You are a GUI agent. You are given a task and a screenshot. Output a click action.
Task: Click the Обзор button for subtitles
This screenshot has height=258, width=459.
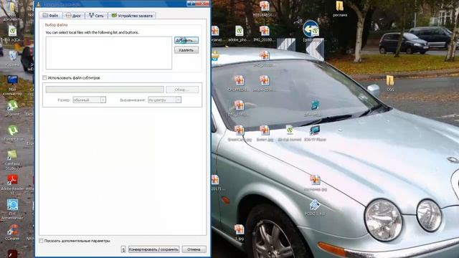pos(182,90)
